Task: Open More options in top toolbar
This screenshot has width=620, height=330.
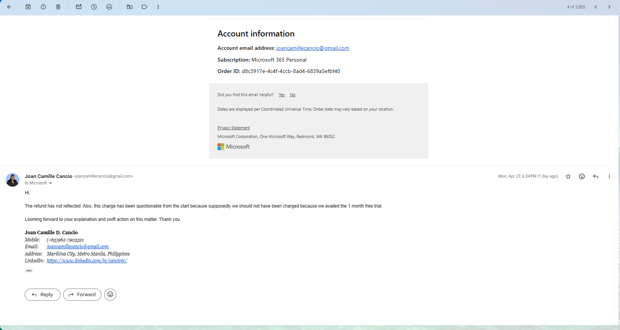Action: [158, 7]
